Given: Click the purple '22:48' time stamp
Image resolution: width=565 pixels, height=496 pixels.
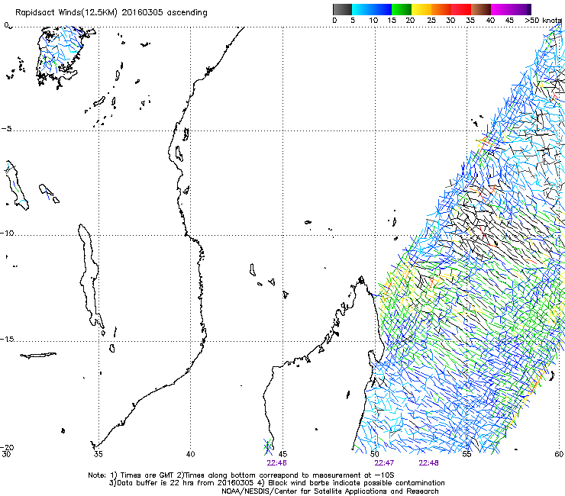Looking at the screenshot, I should (428, 463).
